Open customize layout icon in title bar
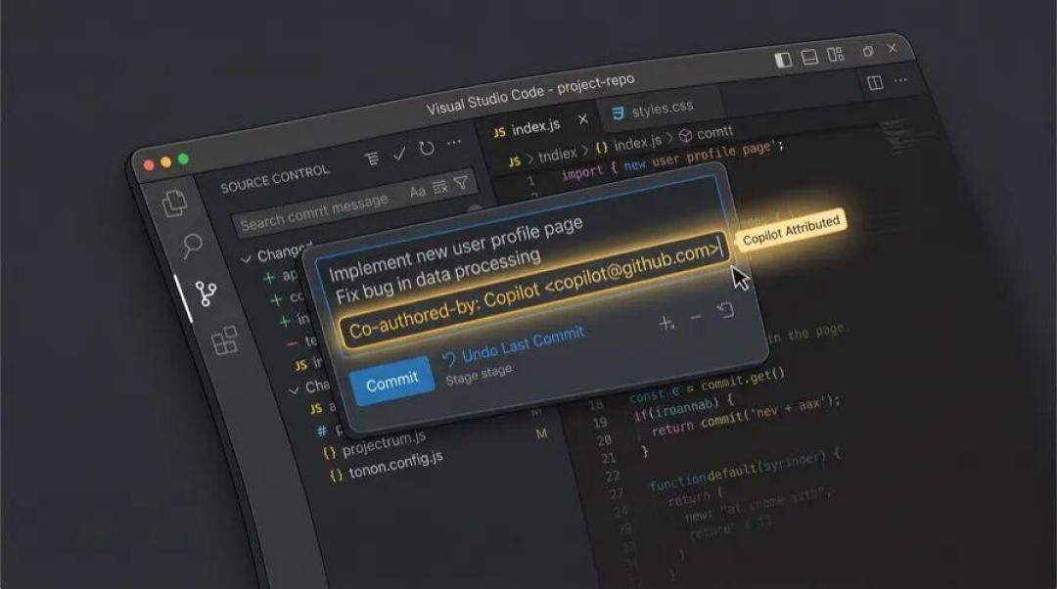Image resolution: width=1057 pixels, height=589 pixels. pos(836,54)
